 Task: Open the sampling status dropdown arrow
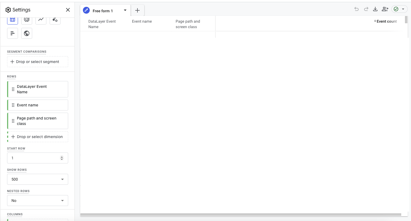403,9
